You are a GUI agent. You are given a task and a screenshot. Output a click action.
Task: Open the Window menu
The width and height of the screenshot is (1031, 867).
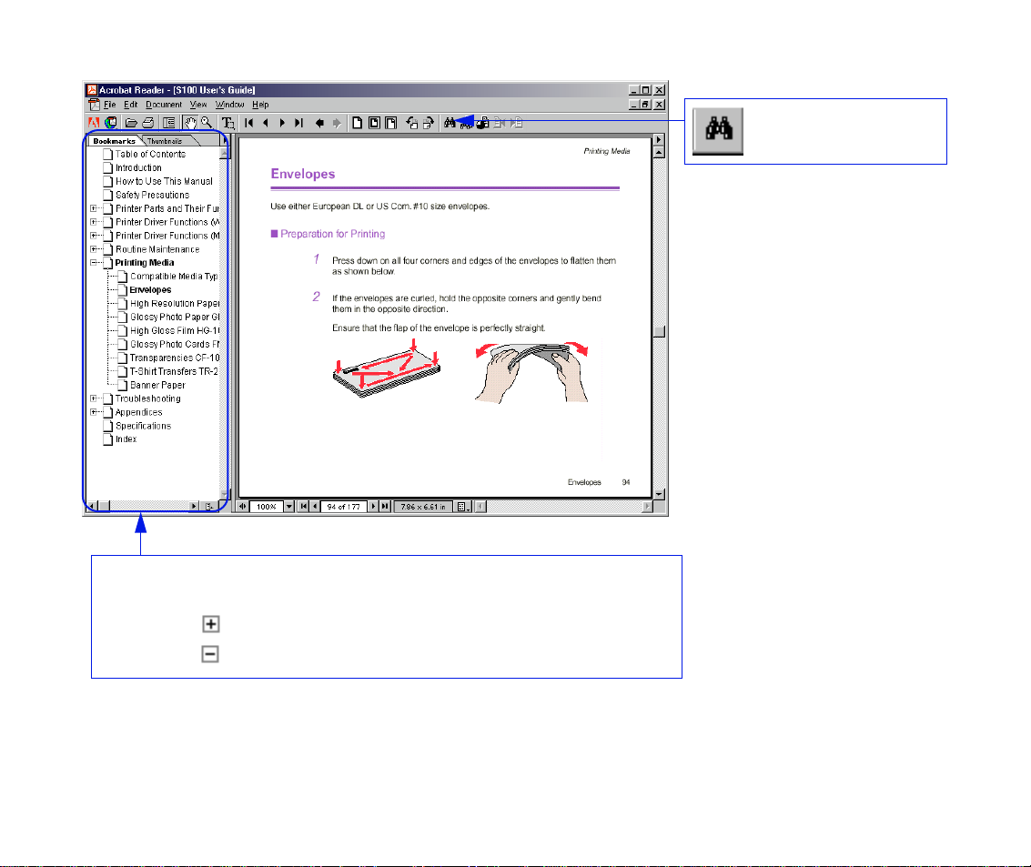click(x=229, y=105)
